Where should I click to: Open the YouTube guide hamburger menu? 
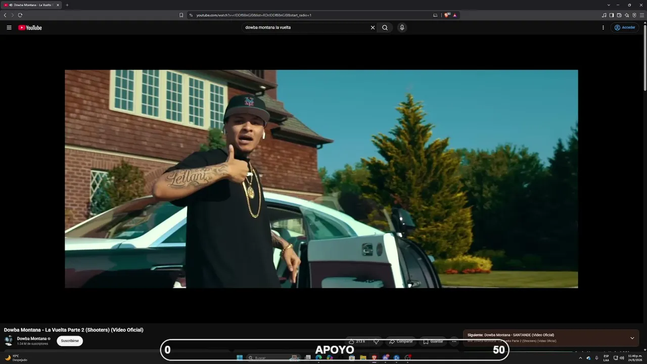9,28
